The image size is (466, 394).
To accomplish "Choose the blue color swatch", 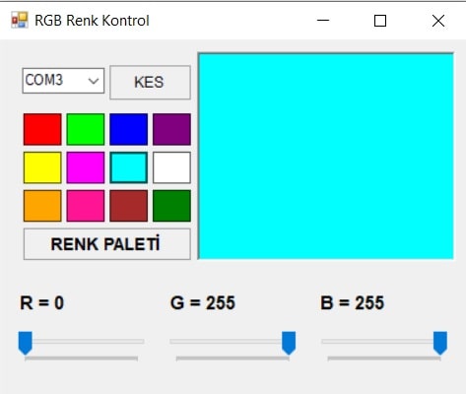I will click(128, 129).
